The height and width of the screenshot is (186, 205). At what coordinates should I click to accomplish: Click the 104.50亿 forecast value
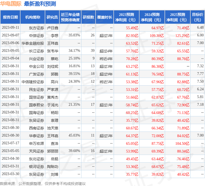182,143
